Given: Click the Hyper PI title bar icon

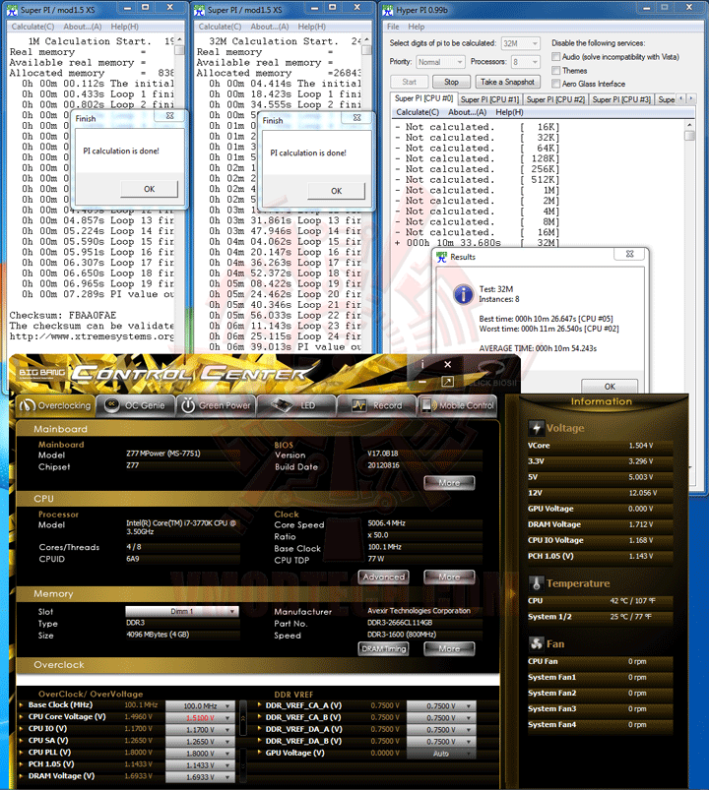Looking at the screenshot, I should (x=387, y=10).
